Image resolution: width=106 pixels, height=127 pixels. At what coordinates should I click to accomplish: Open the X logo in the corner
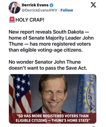93,5
